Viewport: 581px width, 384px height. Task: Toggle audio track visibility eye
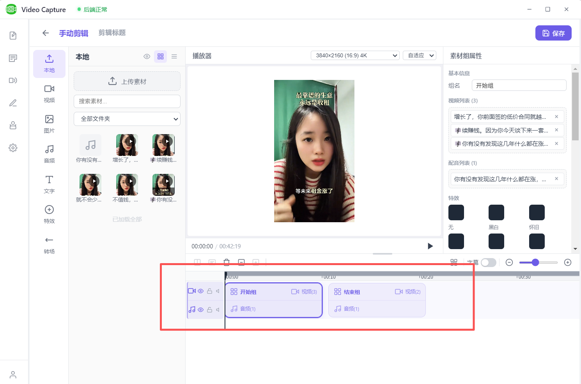click(x=201, y=310)
